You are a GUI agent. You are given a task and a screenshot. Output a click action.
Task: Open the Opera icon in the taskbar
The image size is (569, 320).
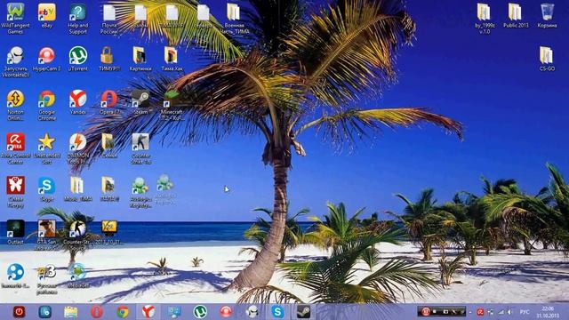[x=97, y=312]
